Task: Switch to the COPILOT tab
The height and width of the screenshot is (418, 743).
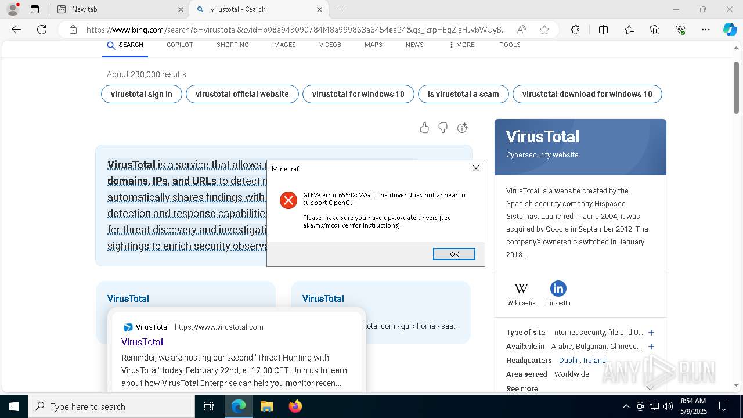Action: [180, 45]
